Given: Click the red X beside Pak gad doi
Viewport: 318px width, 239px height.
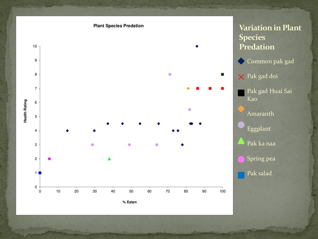Looking at the screenshot, I should 241,77.
